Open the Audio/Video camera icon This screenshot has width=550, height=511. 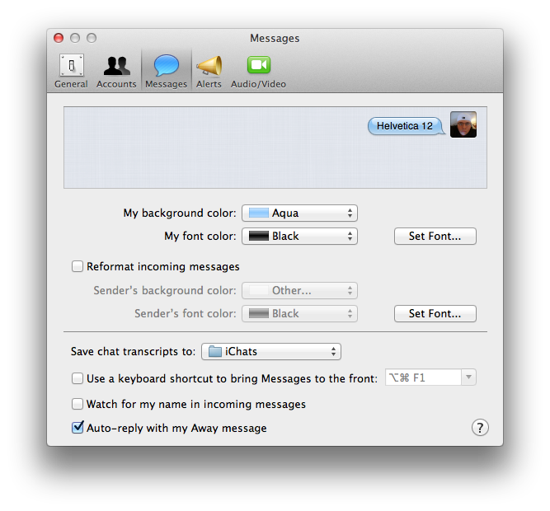pyautogui.click(x=259, y=65)
